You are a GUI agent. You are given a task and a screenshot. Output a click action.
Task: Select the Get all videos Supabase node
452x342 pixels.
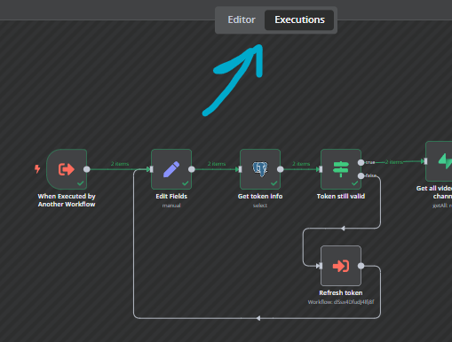(439, 161)
